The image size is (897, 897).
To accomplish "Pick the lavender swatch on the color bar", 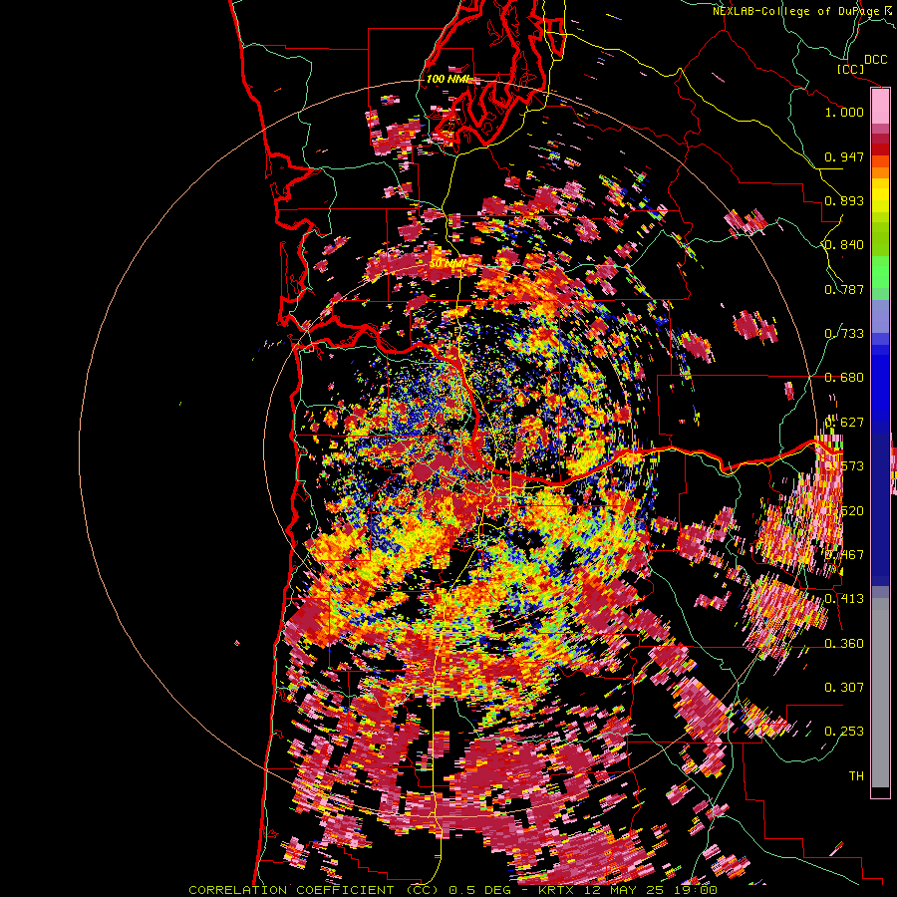I will 880,316.
